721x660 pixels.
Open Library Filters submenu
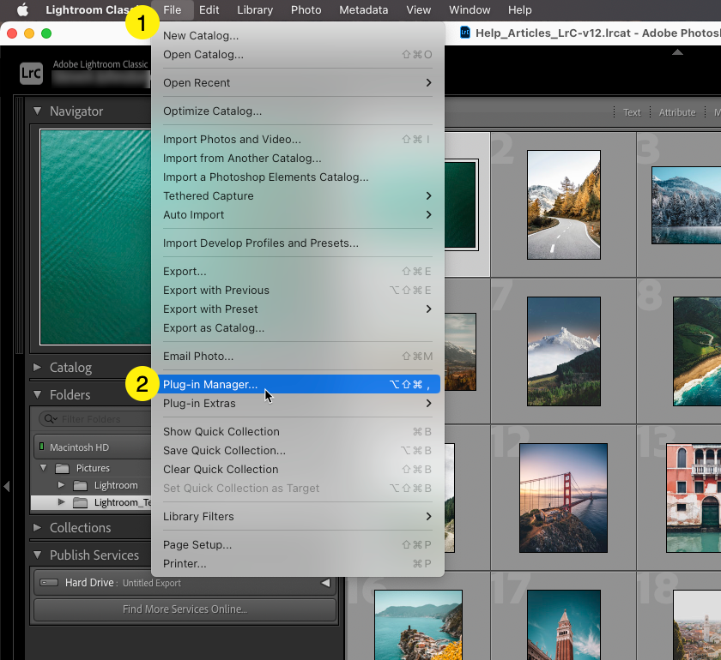pos(298,516)
